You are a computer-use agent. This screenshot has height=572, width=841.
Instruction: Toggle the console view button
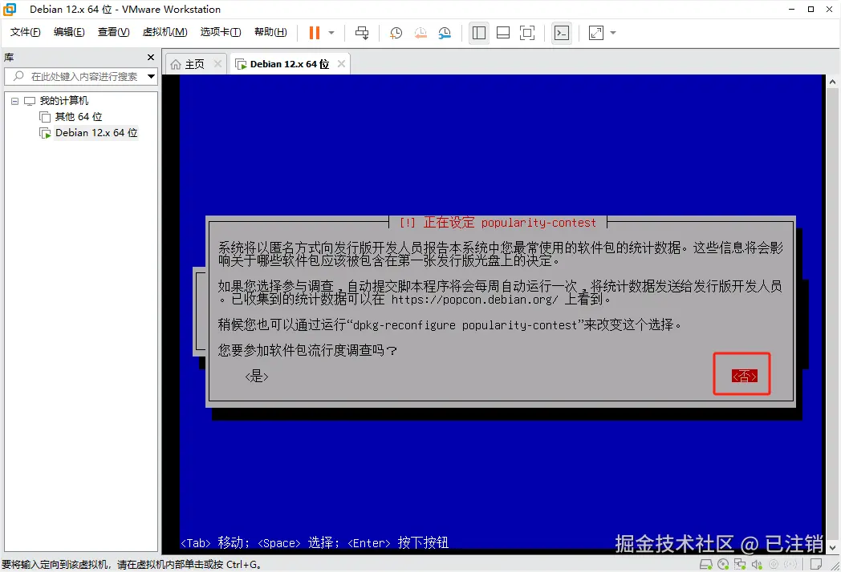(x=562, y=33)
